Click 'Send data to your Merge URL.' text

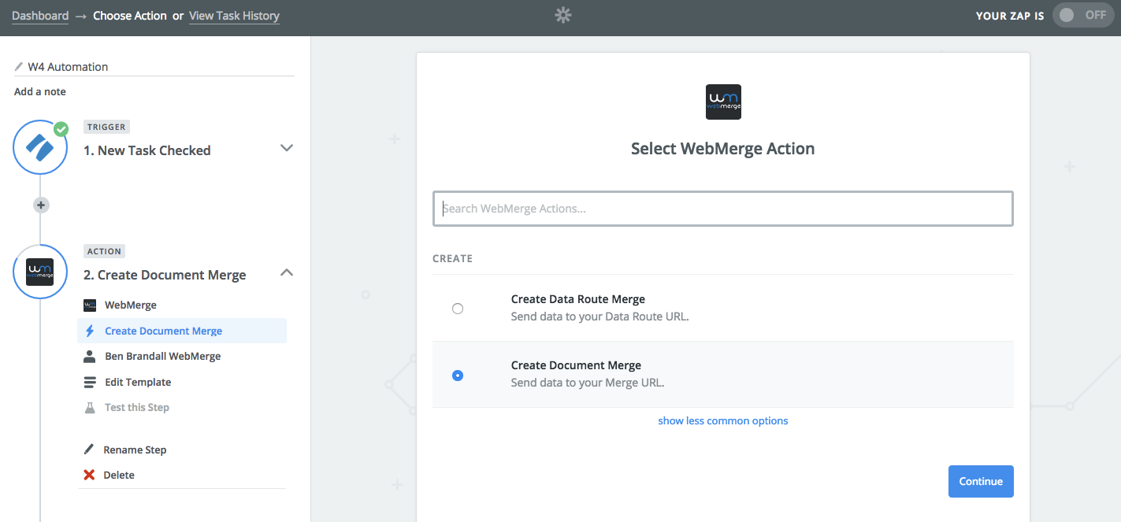588,383
